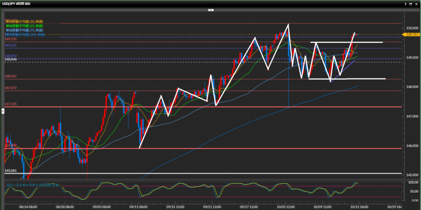Select the thick white horizontal line near 145.061
This screenshot has height=210, width=421.
point(206,173)
